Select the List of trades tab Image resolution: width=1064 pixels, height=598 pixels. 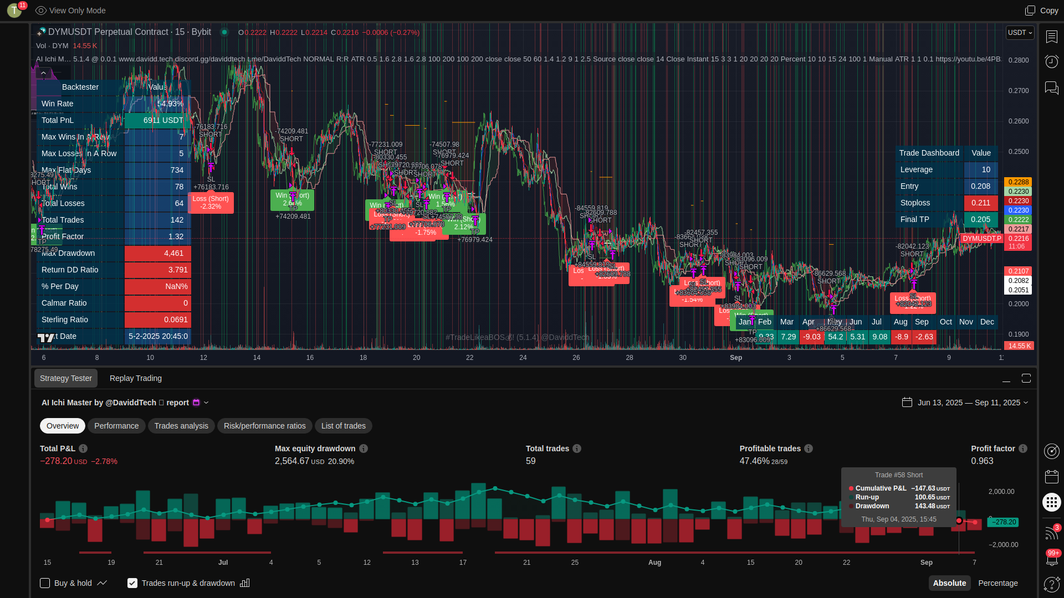[x=344, y=426]
